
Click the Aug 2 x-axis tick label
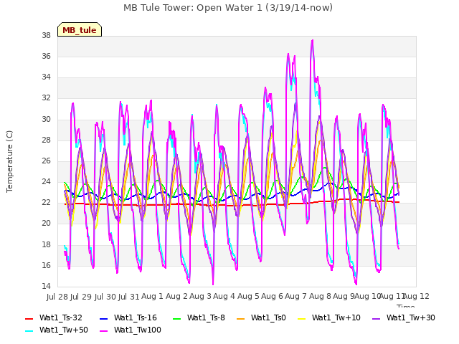click(176, 296)
